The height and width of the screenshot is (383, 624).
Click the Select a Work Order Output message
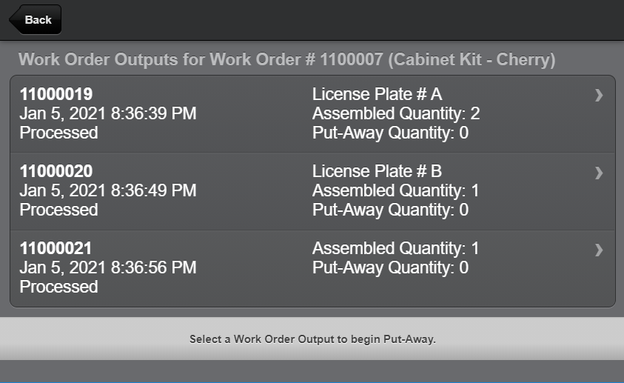coord(312,339)
